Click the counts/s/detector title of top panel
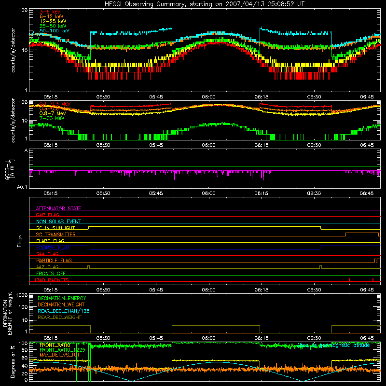This screenshot has width=386, height=386. [13, 50]
